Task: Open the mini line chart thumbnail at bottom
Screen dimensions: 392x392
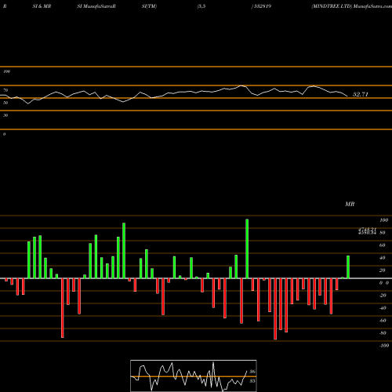Action: pos(194,376)
